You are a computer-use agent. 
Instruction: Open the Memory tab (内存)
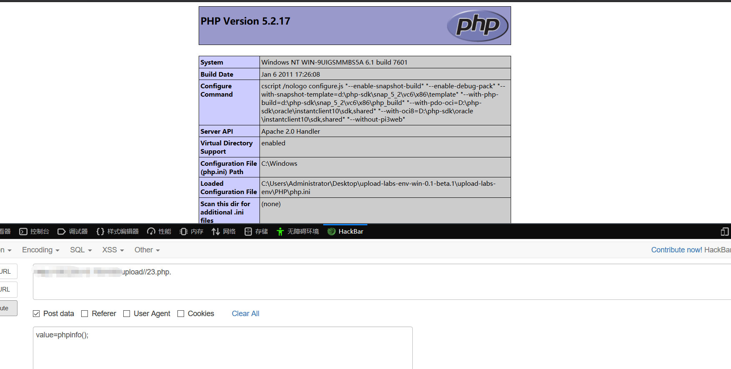pos(192,232)
